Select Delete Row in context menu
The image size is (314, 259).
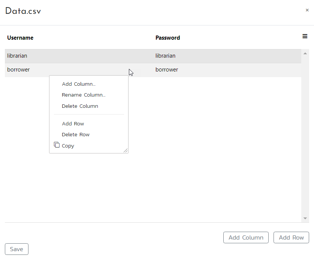pyautogui.click(x=76, y=135)
